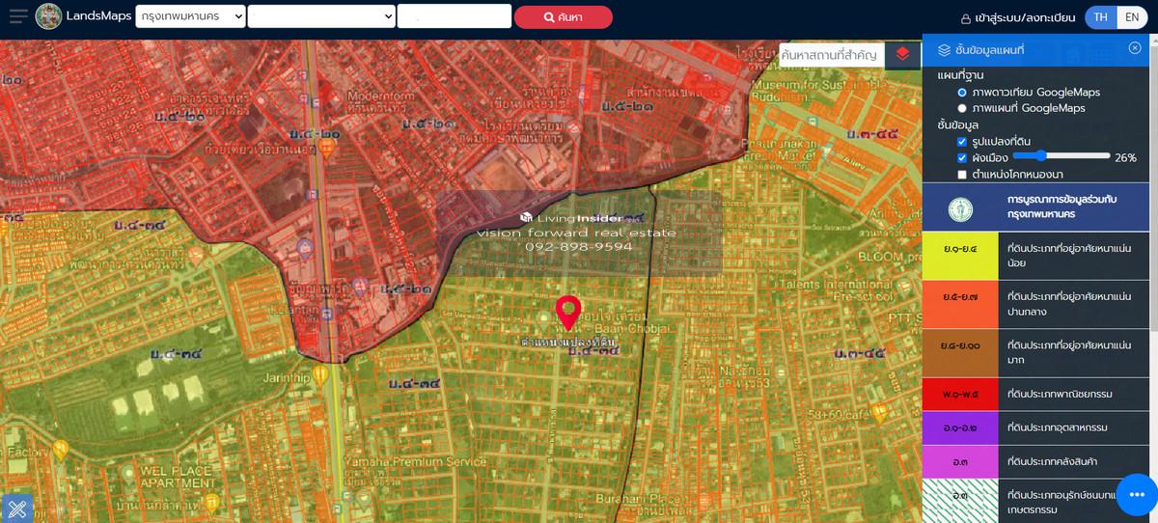Screen dimensions: 1158x523
Task: Open the measurement tools icon
Action: 16,509
